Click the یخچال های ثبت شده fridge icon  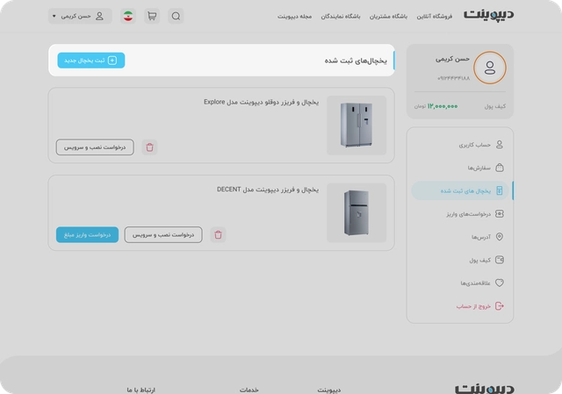pyautogui.click(x=500, y=190)
